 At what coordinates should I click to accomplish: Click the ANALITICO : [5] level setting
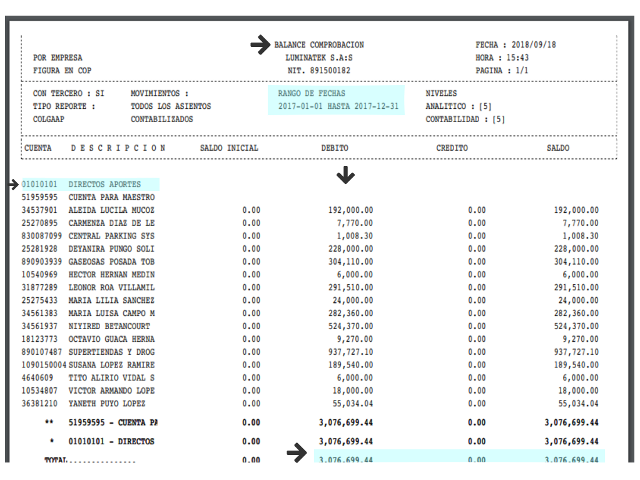point(459,106)
